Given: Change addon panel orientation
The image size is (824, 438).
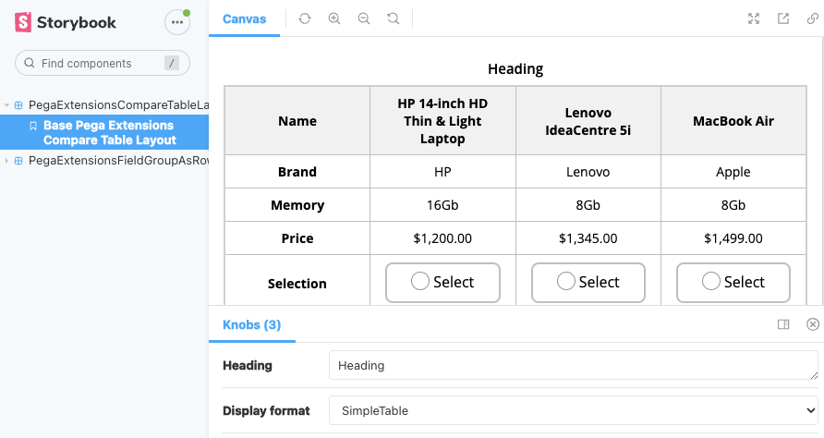Looking at the screenshot, I should 783,324.
